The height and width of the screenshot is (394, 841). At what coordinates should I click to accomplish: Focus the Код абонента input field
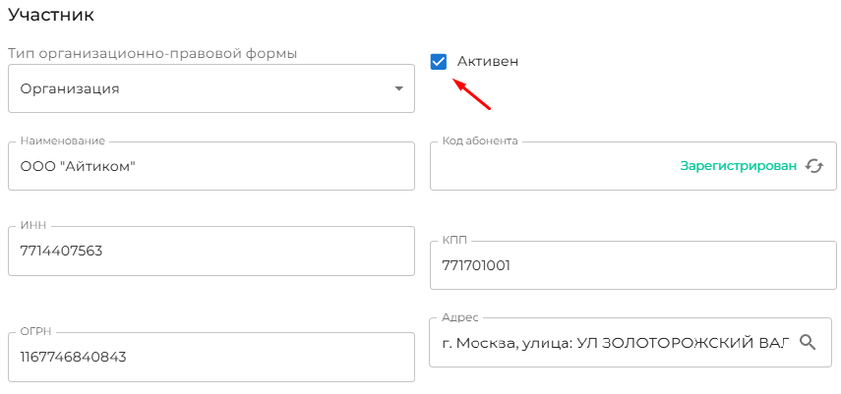coord(551,167)
